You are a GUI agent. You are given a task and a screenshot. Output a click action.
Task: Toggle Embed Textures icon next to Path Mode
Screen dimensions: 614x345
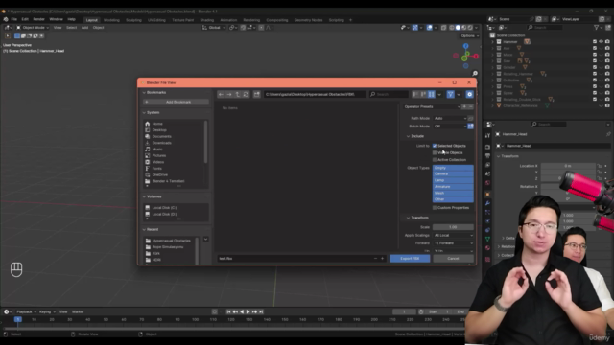(471, 118)
